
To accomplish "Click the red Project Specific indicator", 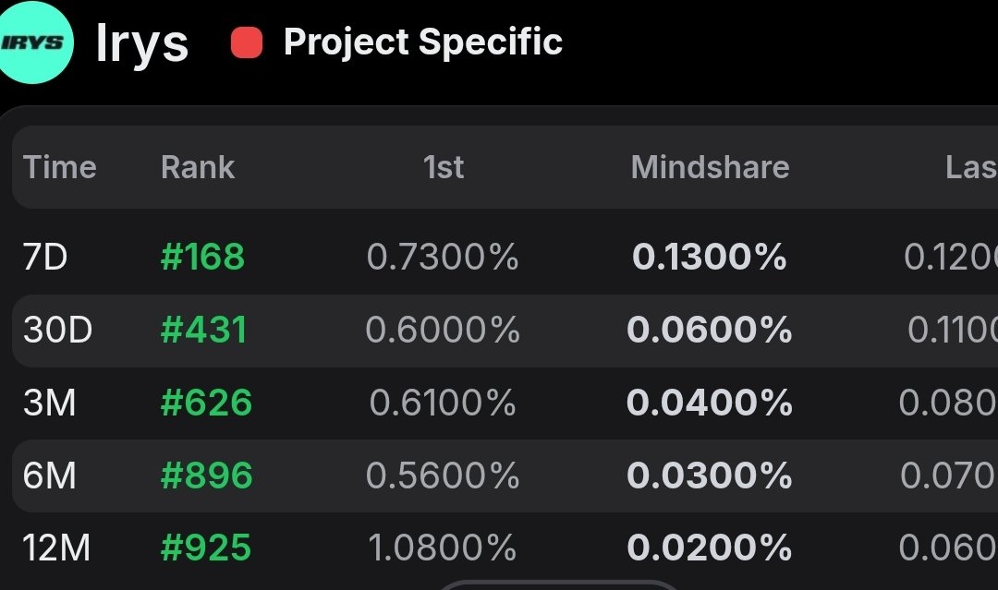I will pyautogui.click(x=247, y=42).
